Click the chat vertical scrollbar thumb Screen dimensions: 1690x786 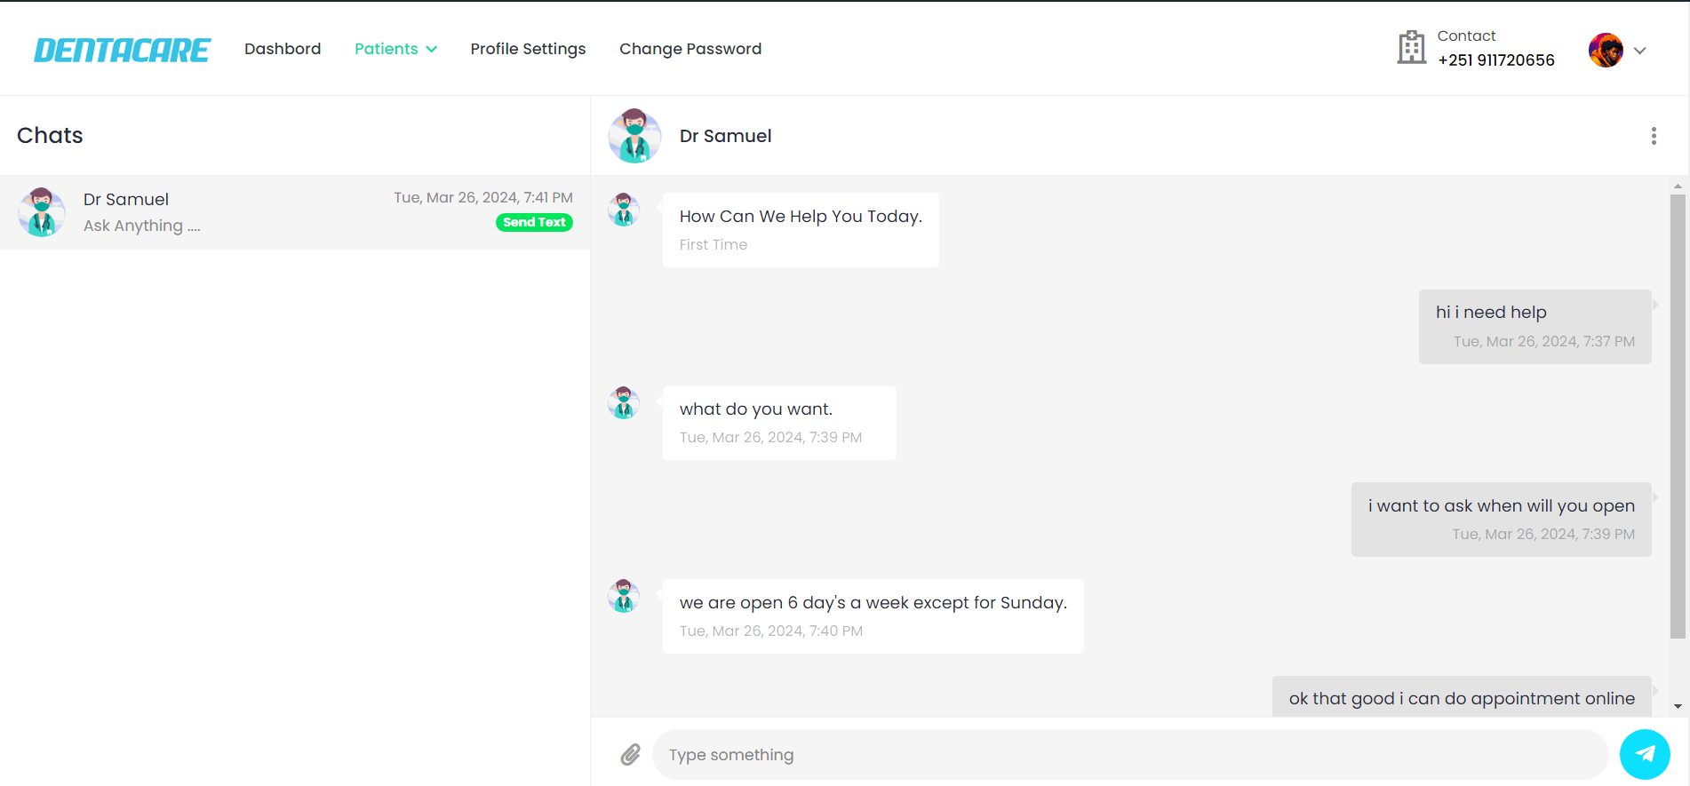(x=1678, y=416)
